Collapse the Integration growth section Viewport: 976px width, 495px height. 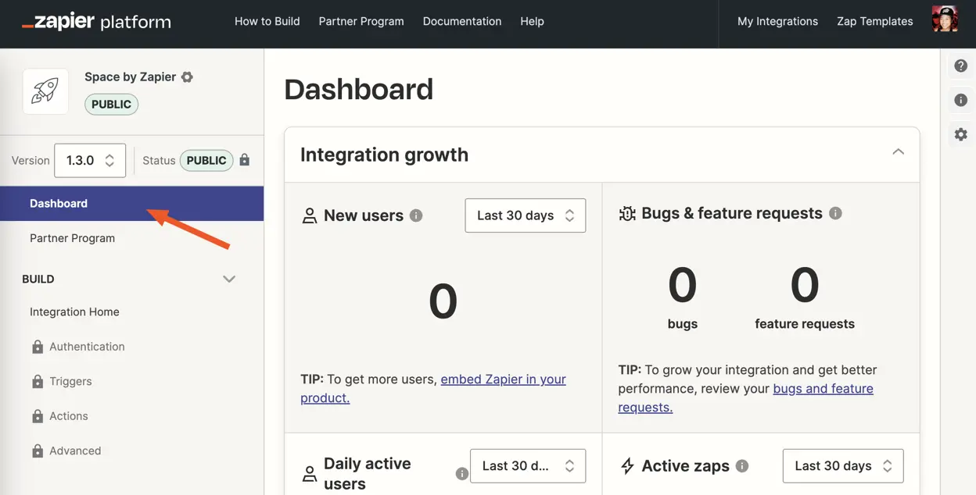click(x=898, y=151)
